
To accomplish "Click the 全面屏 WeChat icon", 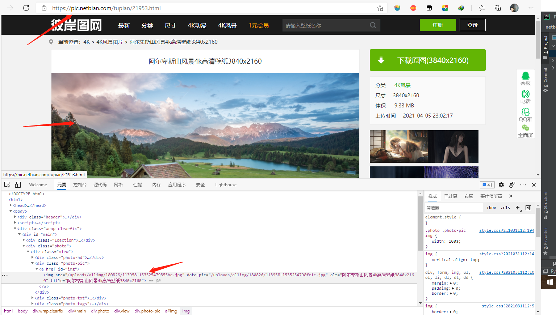I will point(526,131).
